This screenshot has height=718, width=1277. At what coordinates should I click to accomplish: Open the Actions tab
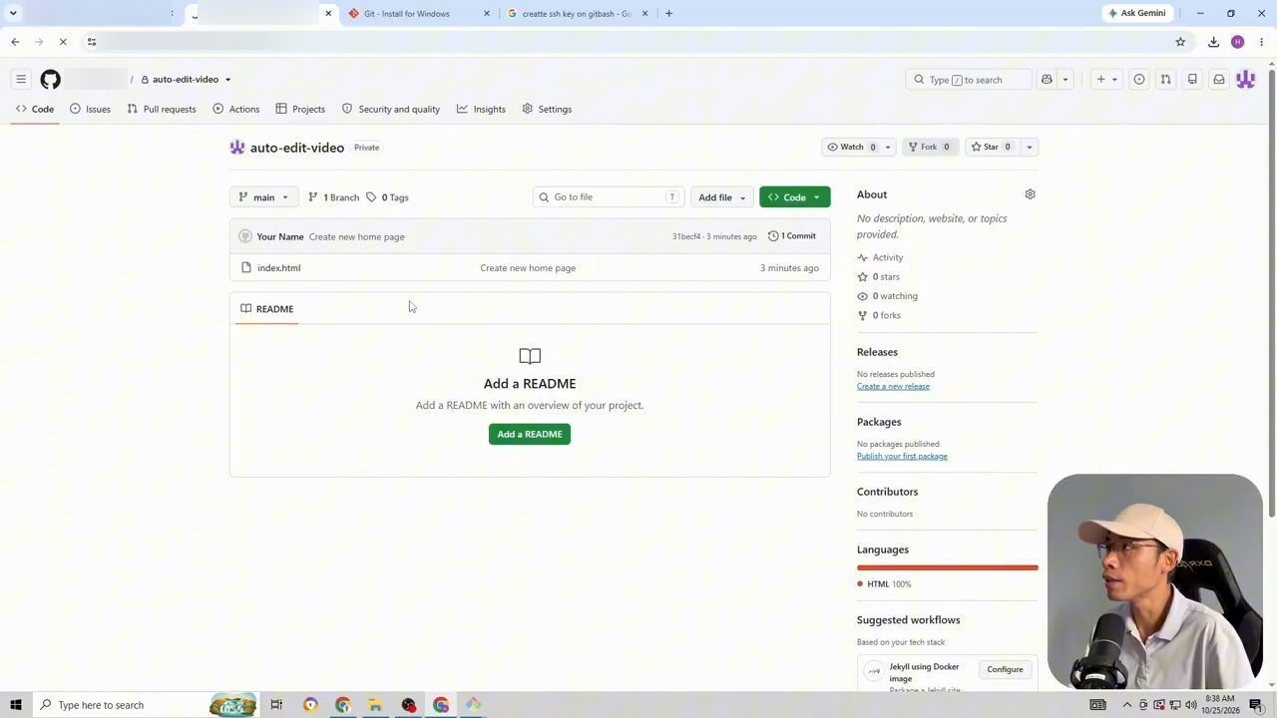pos(236,109)
